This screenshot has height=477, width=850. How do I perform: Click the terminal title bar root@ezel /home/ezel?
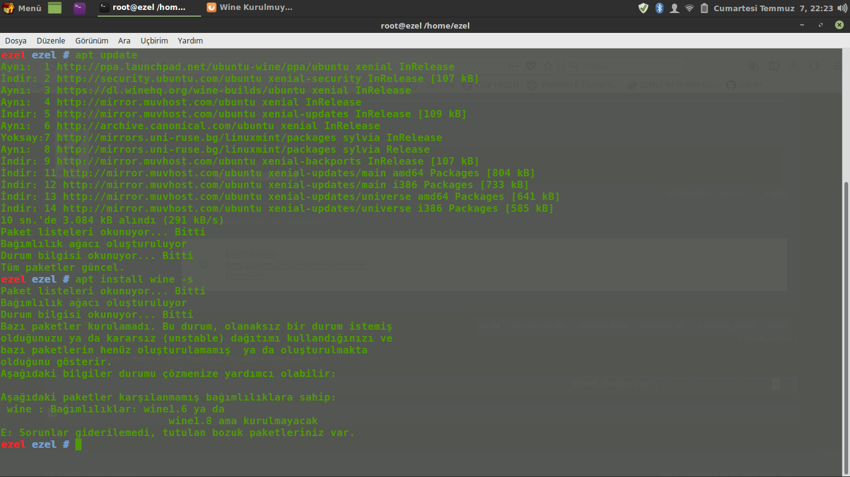(425, 25)
